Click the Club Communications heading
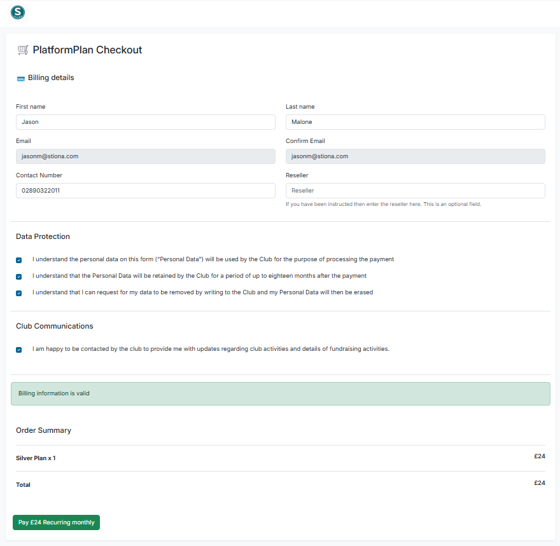This screenshot has height=546, width=560. (x=54, y=325)
